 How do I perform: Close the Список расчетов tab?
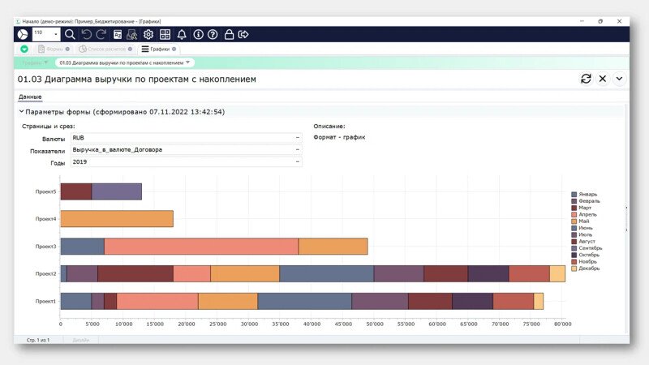click(130, 49)
